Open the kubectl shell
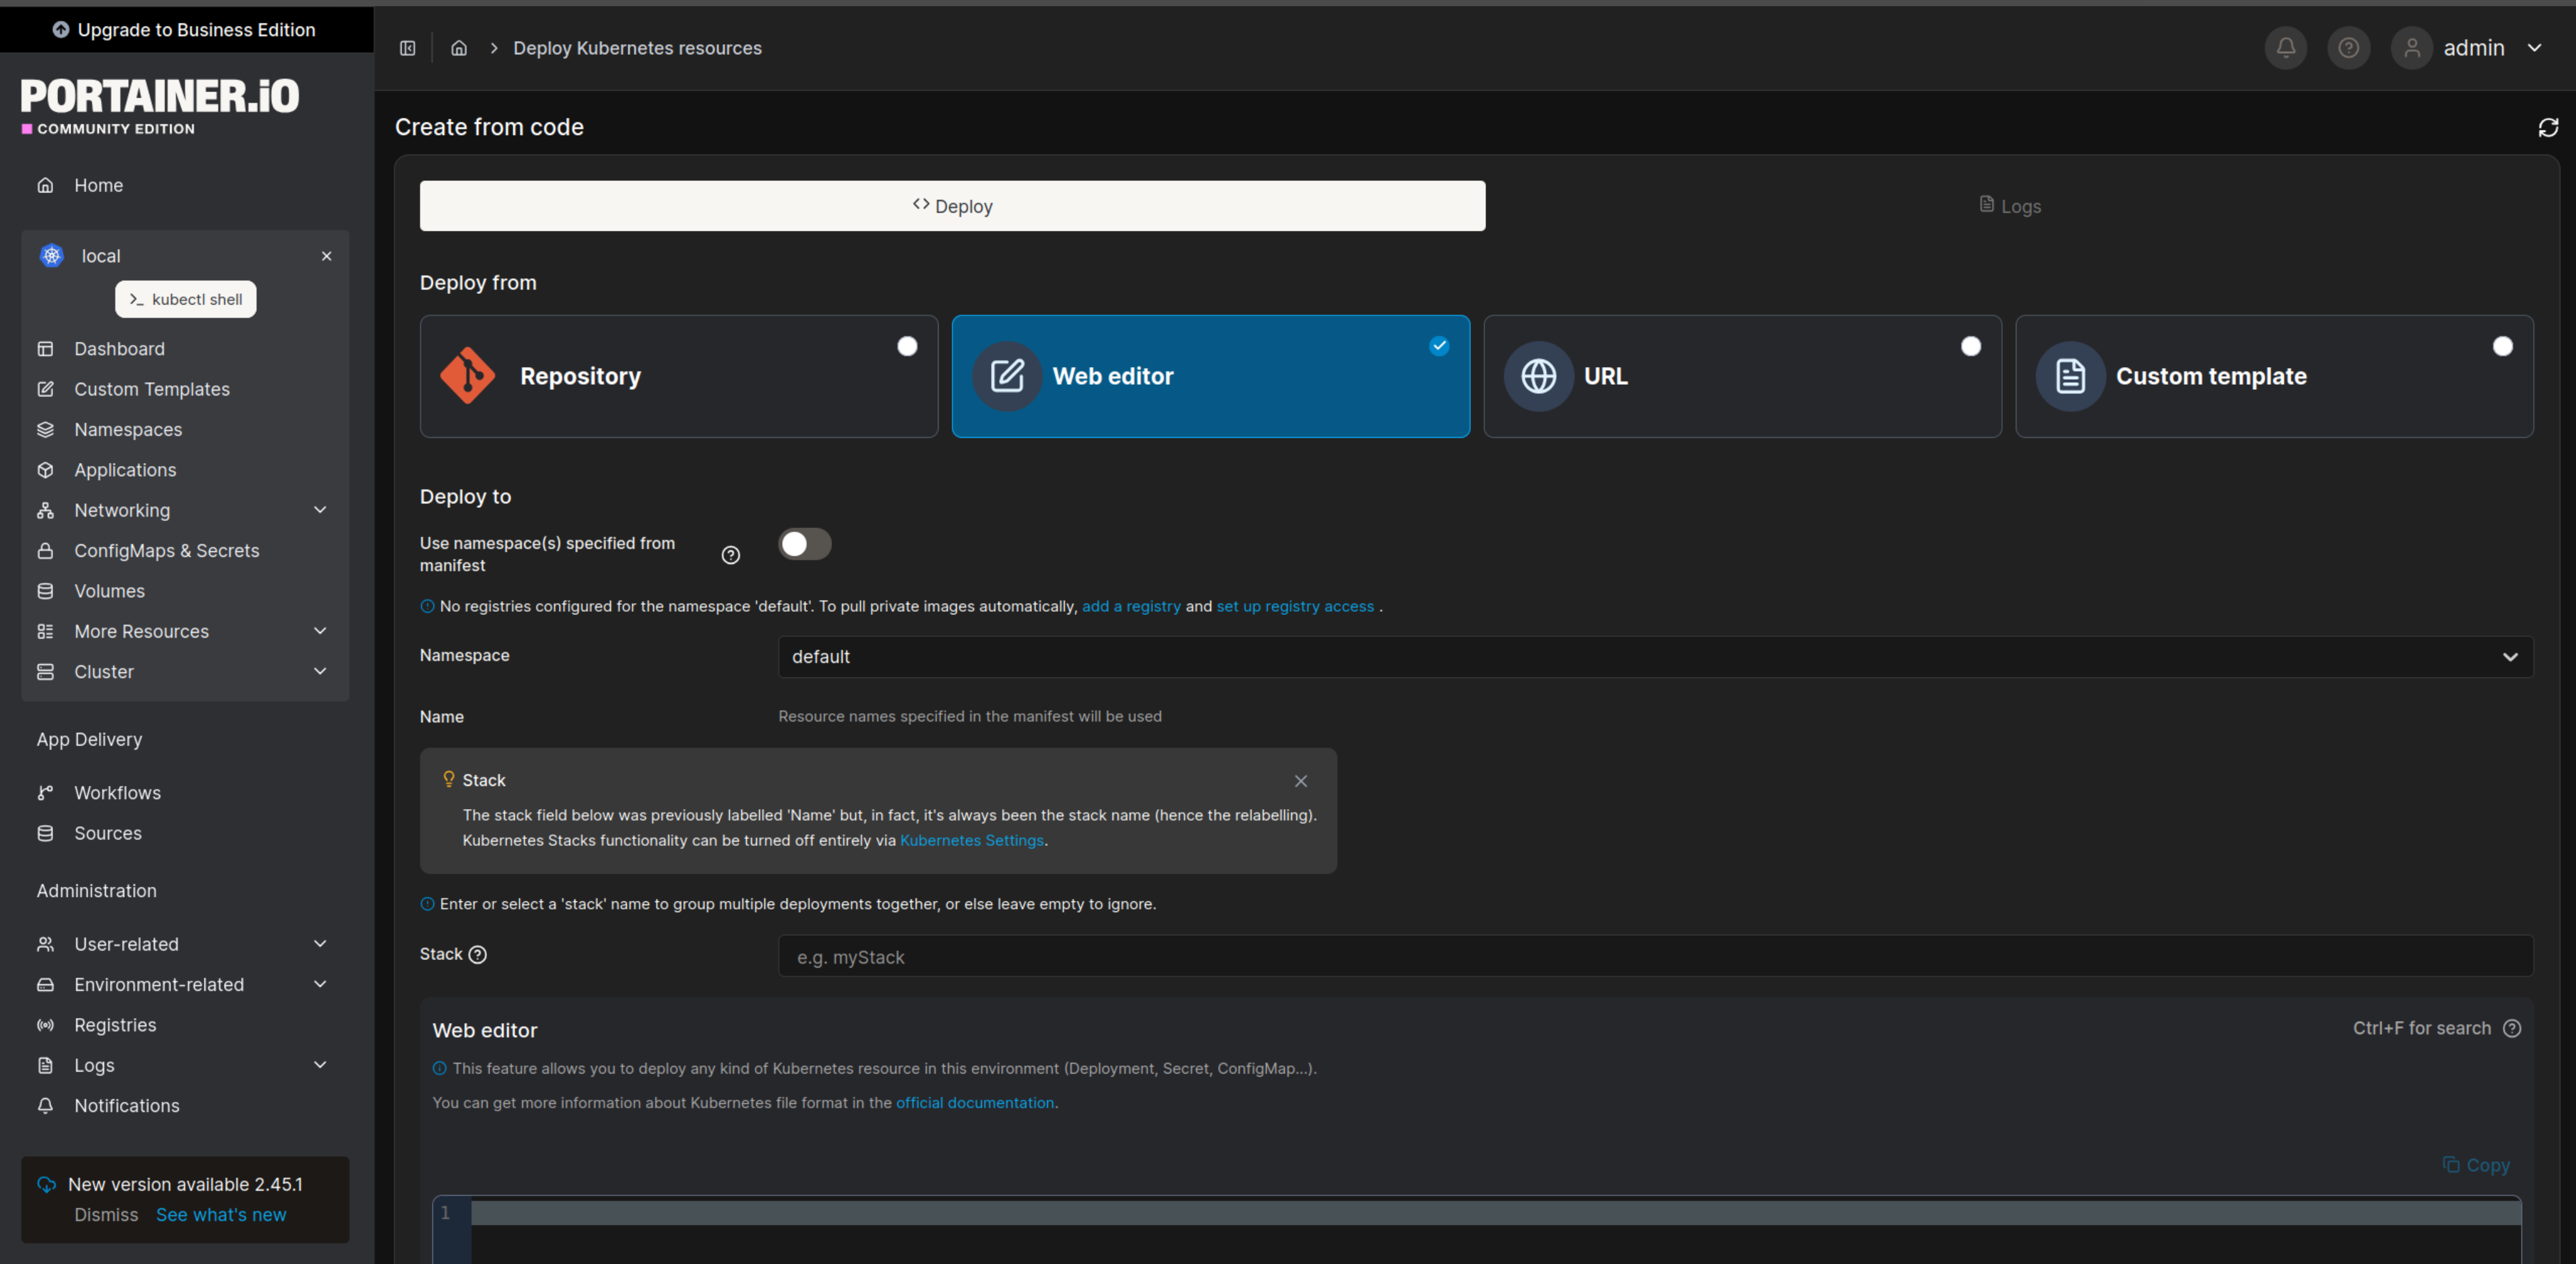2576x1264 pixels. pos(186,299)
